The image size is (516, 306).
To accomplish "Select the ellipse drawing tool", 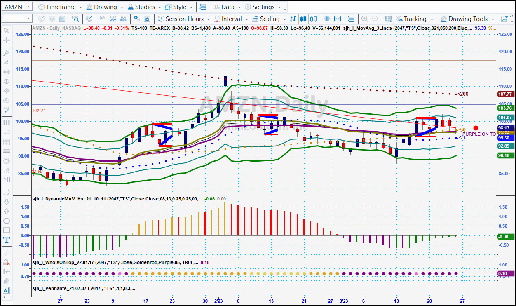I will point(6,221).
